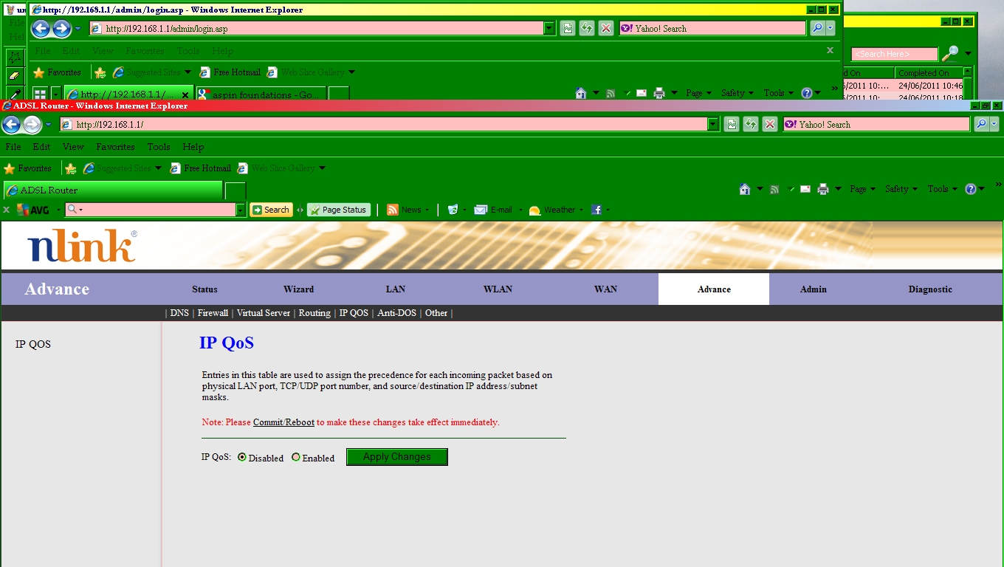Click the Weather icon in AVG toolbar

click(535, 210)
